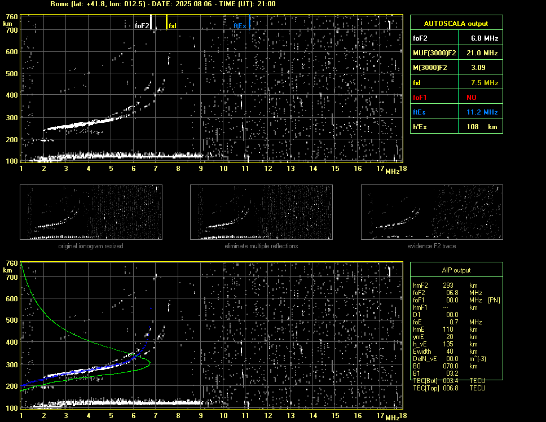Click the hmE 110 km row
This screenshot has width=546, height=422.
(445, 329)
